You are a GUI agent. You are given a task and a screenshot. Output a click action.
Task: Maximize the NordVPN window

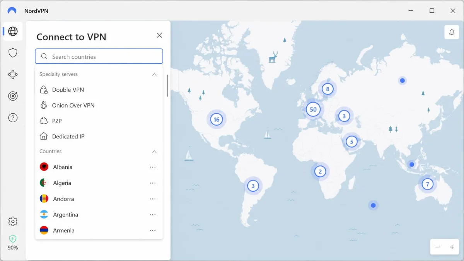point(432,10)
